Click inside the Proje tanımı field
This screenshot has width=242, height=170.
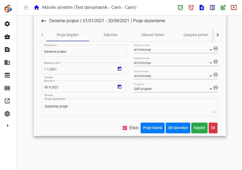80,51
